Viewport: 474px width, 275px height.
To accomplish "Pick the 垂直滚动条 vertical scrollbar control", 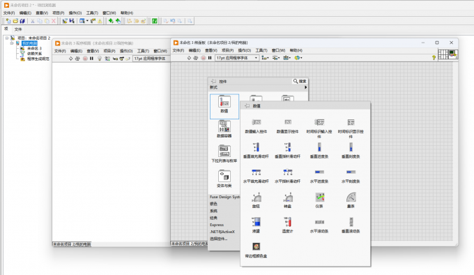I will (x=351, y=222).
